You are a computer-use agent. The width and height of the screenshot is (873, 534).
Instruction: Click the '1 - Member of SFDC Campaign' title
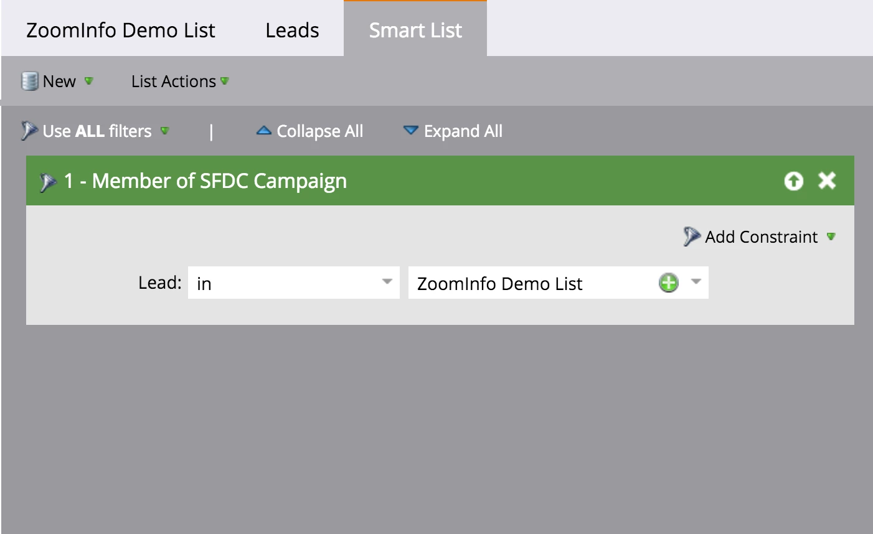[205, 181]
